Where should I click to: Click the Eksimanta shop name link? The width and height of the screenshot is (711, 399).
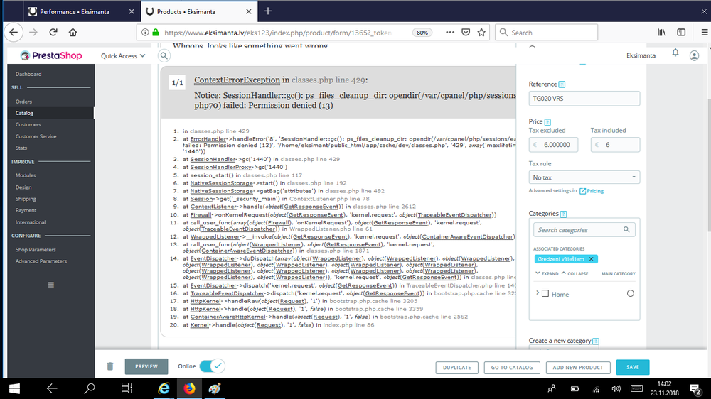click(x=641, y=55)
